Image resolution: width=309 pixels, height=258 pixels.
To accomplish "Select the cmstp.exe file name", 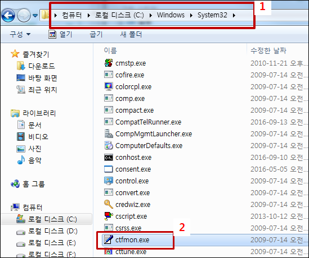I will tap(131, 63).
